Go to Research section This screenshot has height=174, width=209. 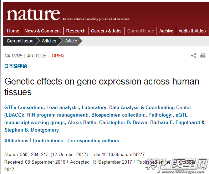[76, 31]
